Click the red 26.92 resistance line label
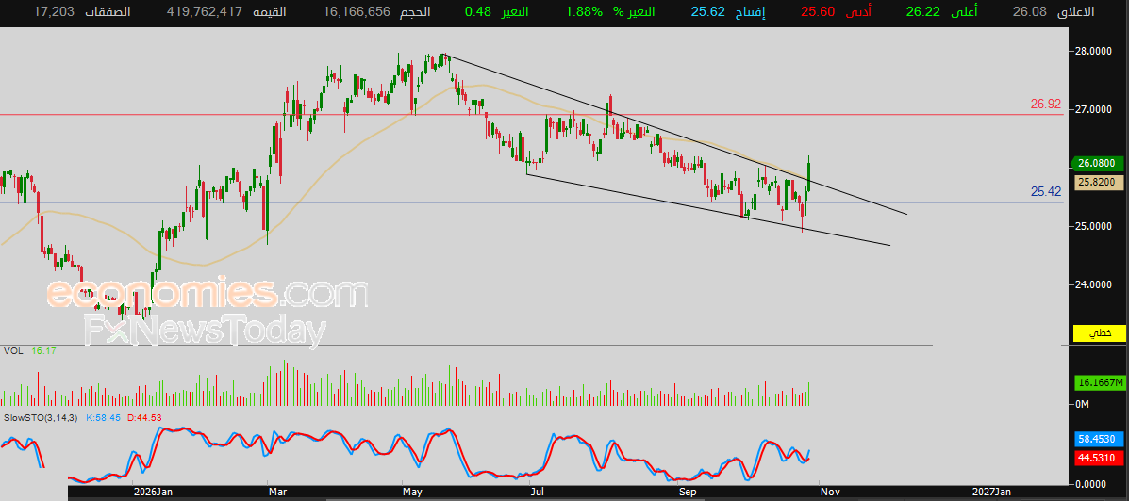Viewport: 1129px width, 501px height. pyautogui.click(x=1045, y=105)
